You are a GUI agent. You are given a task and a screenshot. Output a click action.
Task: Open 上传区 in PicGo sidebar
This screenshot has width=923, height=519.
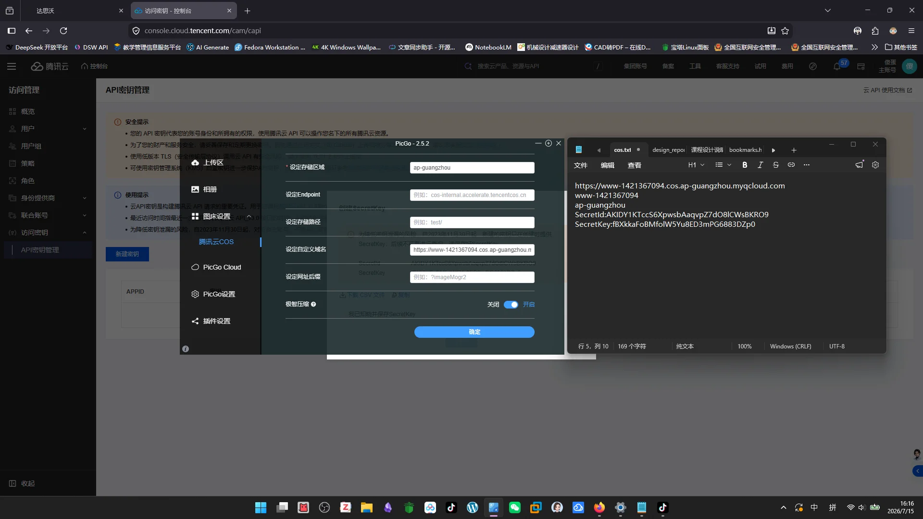coord(208,162)
